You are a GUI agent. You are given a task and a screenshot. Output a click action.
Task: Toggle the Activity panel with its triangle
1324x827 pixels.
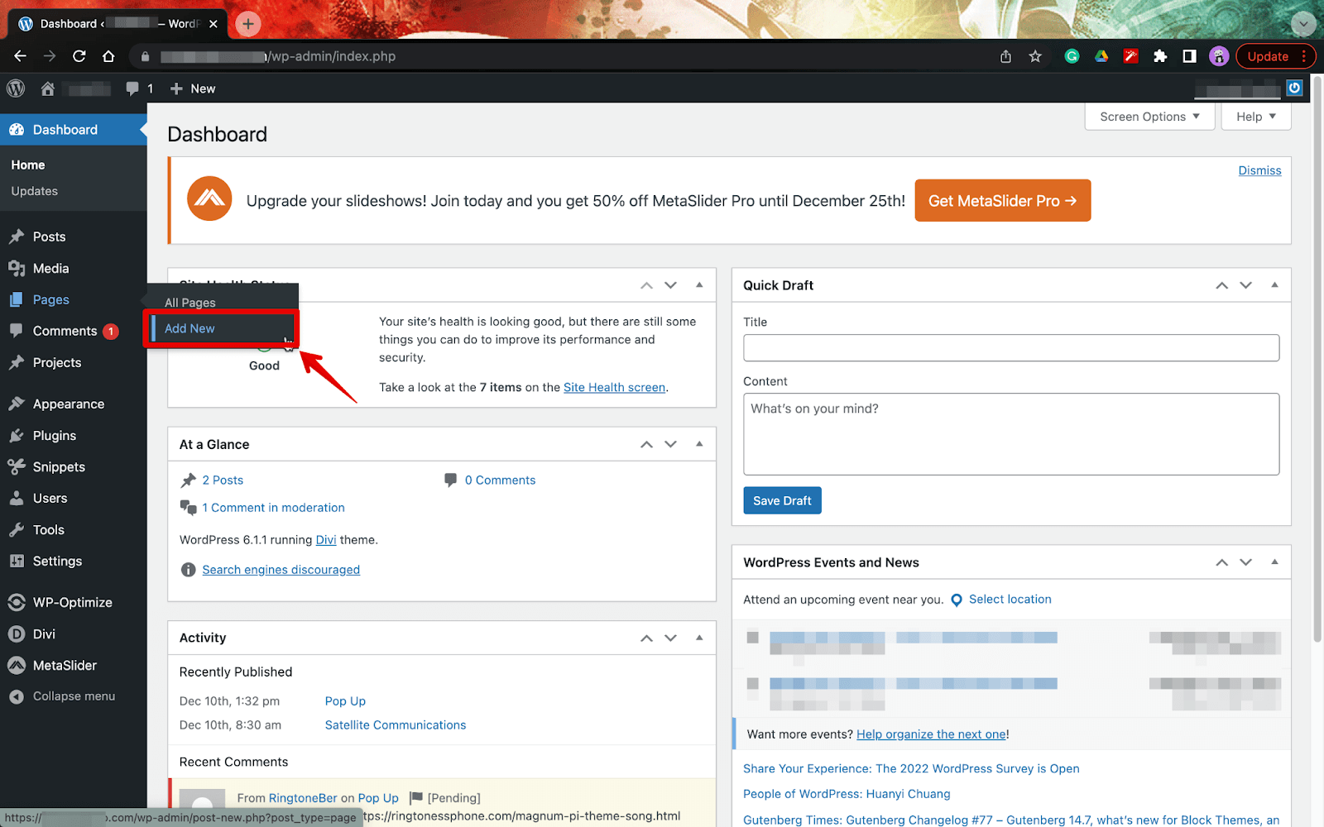click(x=699, y=638)
